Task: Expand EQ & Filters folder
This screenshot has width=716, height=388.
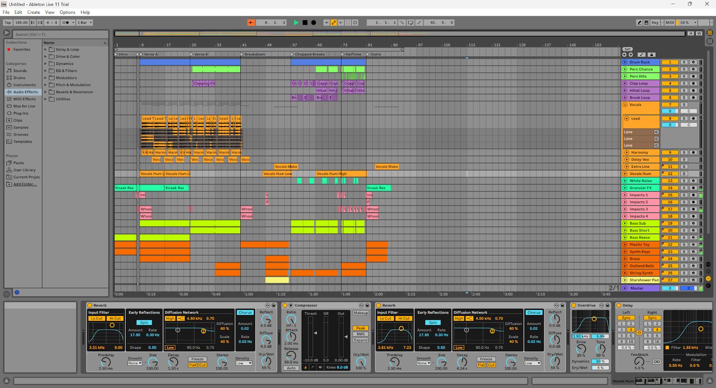Action: click(x=46, y=71)
